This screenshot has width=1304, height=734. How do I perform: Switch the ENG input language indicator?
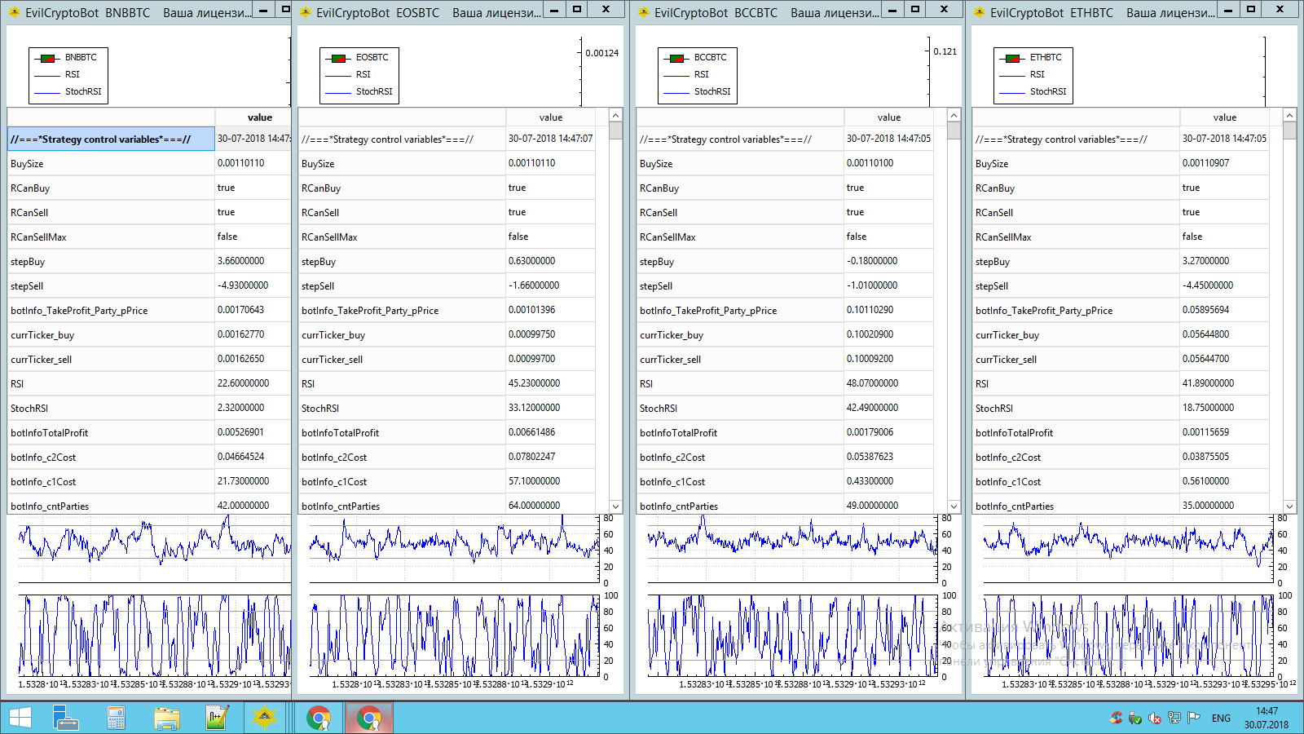(1221, 718)
